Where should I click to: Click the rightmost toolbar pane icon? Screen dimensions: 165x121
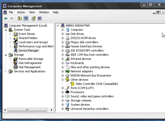40,18
